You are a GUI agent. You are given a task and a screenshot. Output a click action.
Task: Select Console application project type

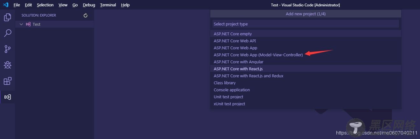pyautogui.click(x=305, y=90)
